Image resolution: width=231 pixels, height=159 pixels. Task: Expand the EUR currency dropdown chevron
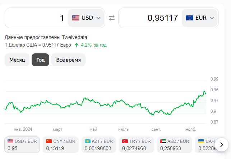[212, 18]
